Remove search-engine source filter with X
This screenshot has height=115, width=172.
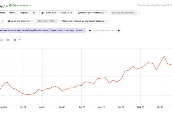coord(84,30)
